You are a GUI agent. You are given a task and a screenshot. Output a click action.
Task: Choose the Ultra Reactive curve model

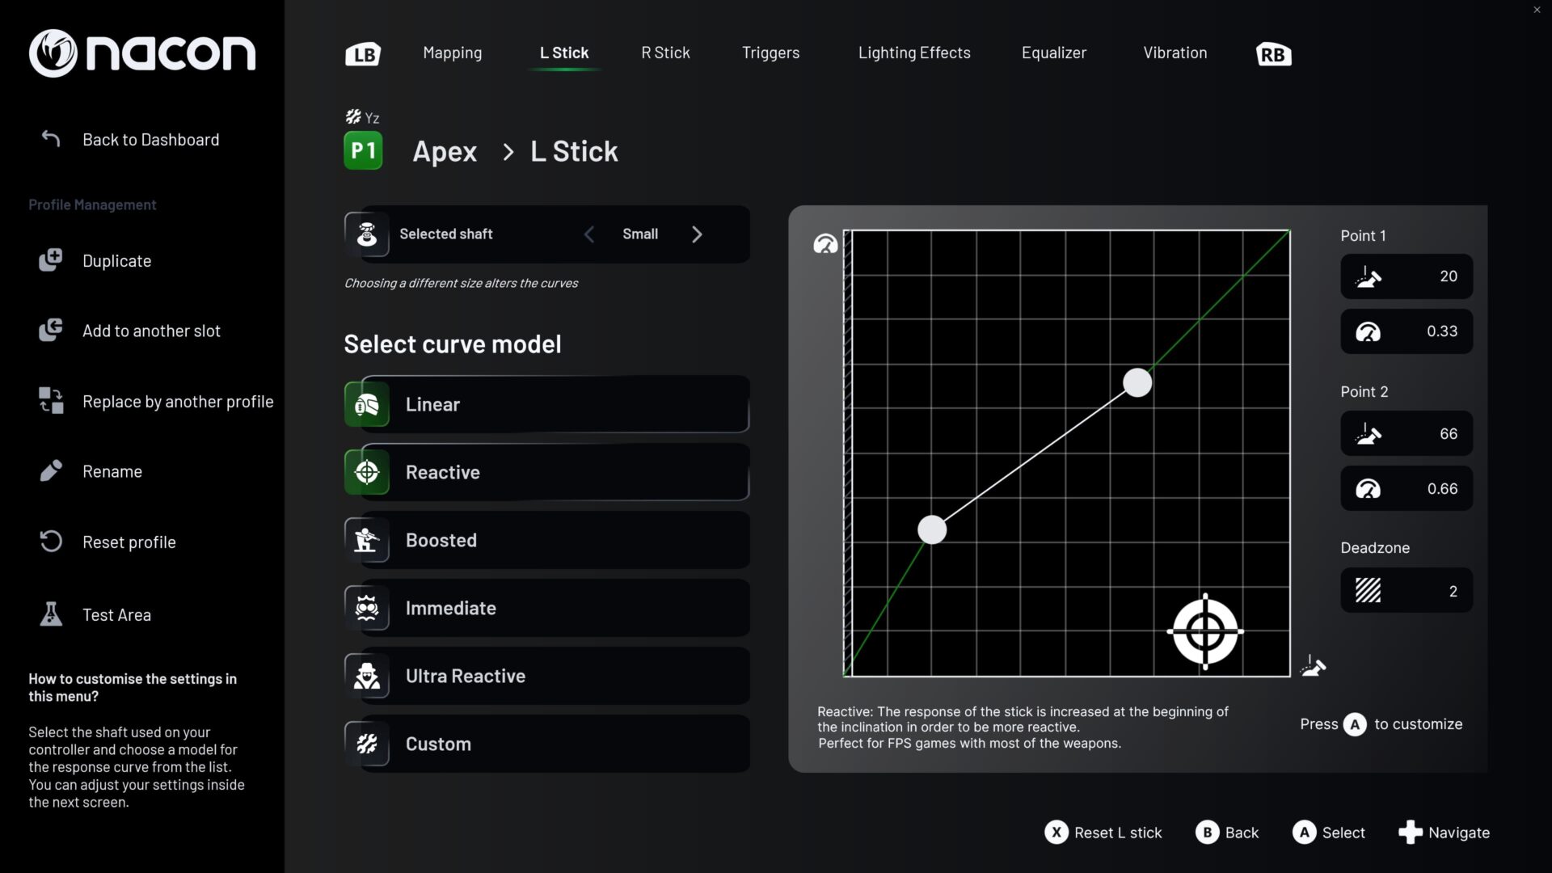[x=546, y=676]
